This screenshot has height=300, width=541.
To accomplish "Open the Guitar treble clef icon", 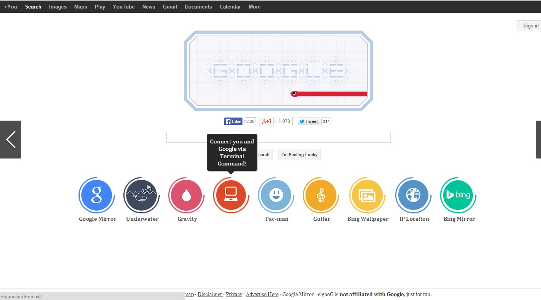I will click(321, 195).
